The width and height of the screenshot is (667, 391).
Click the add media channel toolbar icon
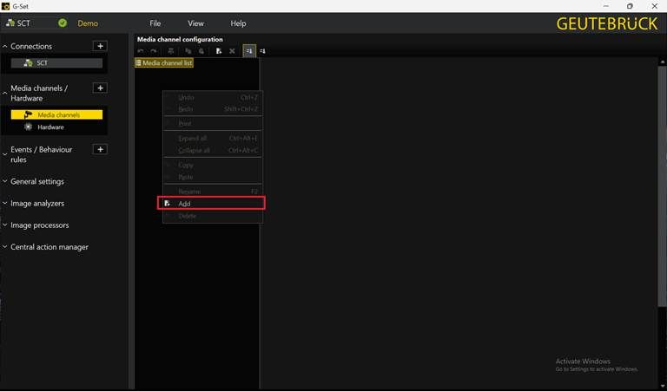[x=219, y=51]
